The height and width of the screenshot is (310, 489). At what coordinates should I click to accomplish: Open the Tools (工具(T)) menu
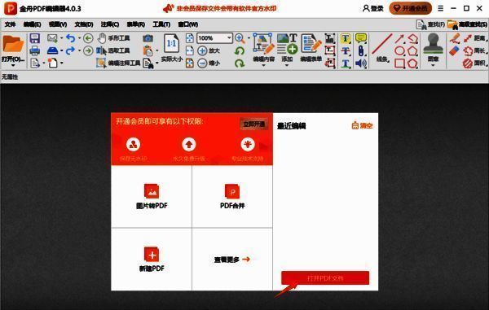point(161,24)
